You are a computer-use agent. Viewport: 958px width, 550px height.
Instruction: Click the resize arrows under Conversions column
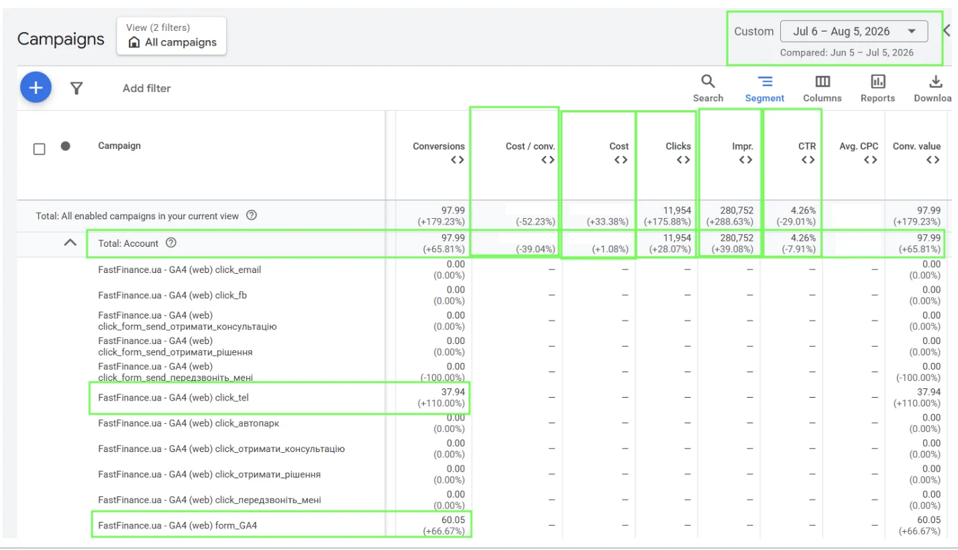click(x=458, y=160)
